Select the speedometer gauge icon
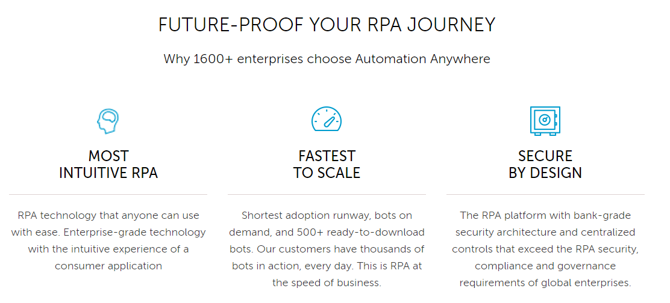The image size is (670, 303). (327, 119)
